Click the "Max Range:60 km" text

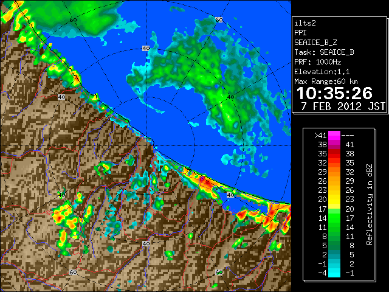tap(326, 82)
